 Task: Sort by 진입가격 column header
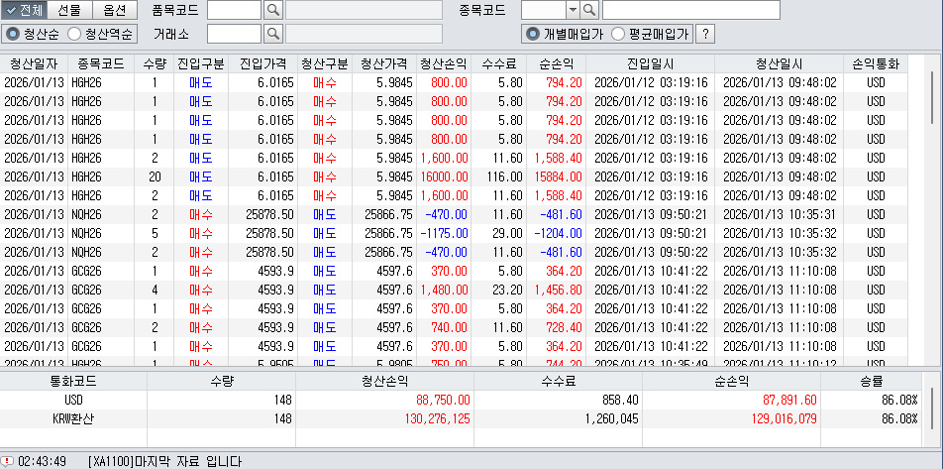pos(262,64)
